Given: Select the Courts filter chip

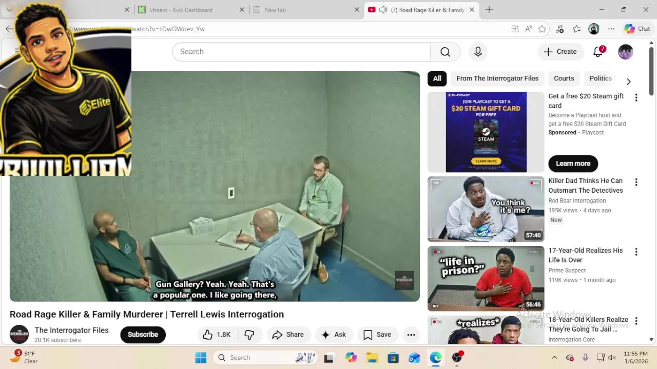Looking at the screenshot, I should coord(564,78).
